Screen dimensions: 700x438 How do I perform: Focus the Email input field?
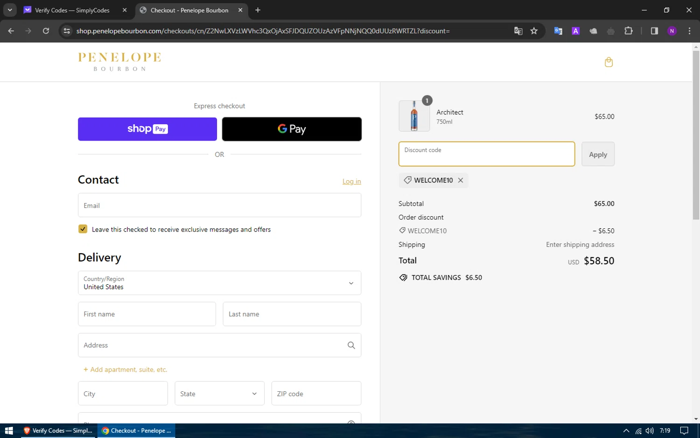click(219, 205)
